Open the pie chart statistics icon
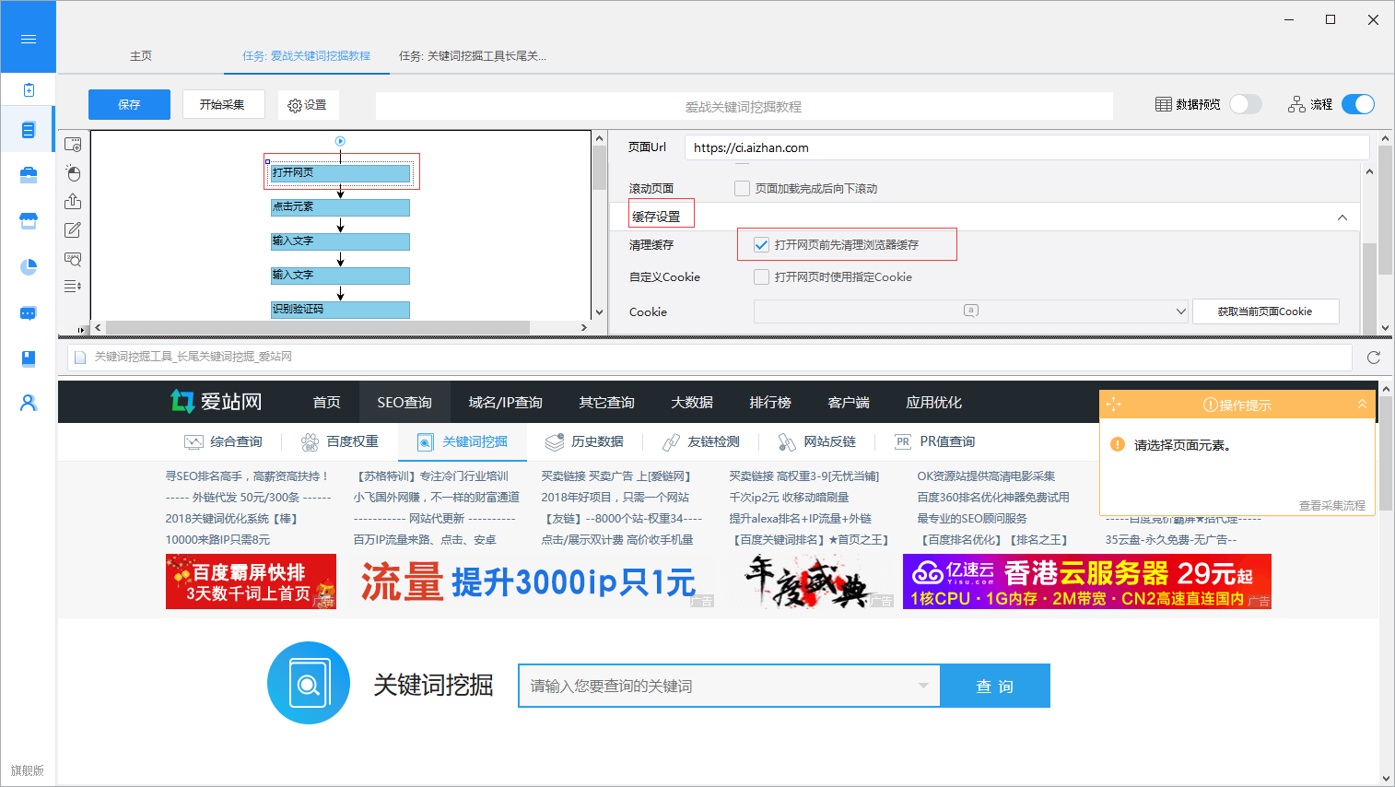The width and height of the screenshot is (1395, 787). tap(29, 266)
